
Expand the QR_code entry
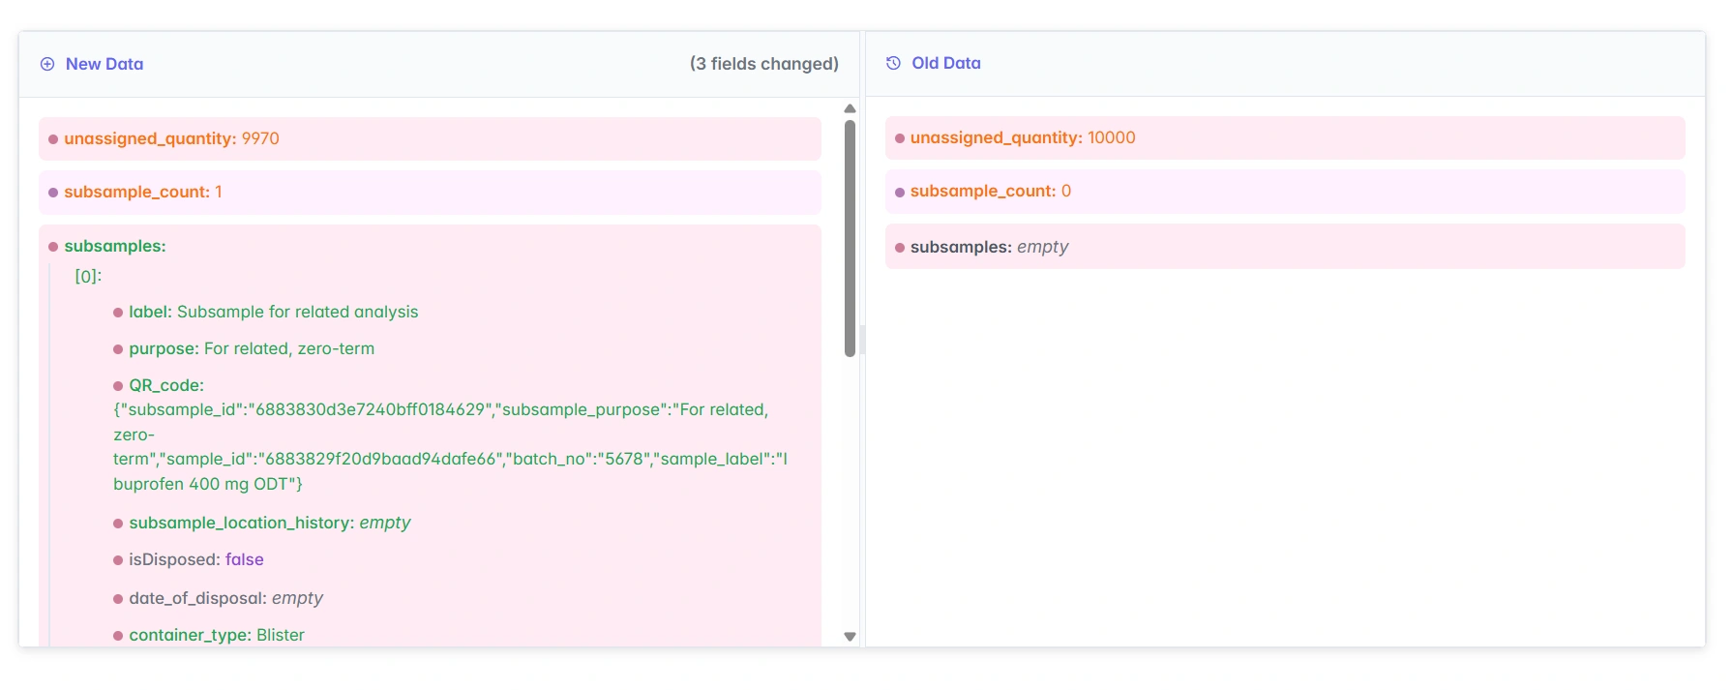pyautogui.click(x=165, y=385)
